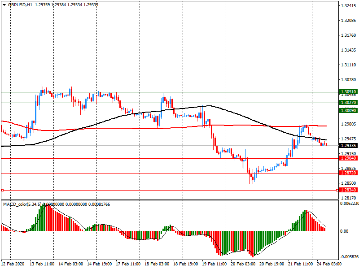
Task: Select the 1.29040 red level price label
Action: point(348,158)
